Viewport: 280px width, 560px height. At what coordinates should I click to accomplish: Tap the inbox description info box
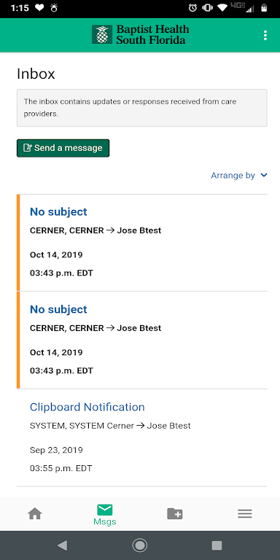(x=141, y=107)
